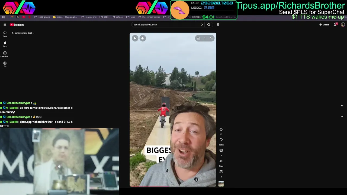Open the YouTube bookmark icon

tap(24, 17)
